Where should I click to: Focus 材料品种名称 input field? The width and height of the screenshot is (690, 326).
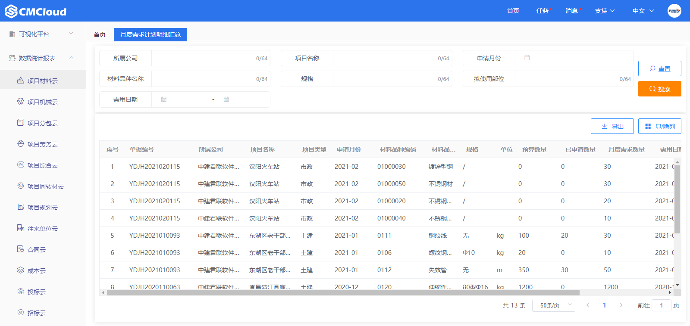click(211, 79)
